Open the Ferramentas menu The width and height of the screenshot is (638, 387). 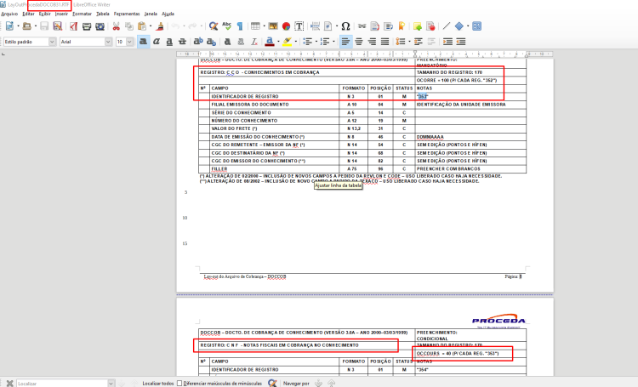[x=127, y=14]
